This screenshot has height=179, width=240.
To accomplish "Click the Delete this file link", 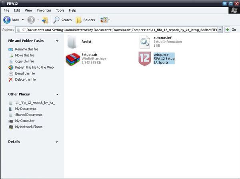I will click(x=26, y=80).
